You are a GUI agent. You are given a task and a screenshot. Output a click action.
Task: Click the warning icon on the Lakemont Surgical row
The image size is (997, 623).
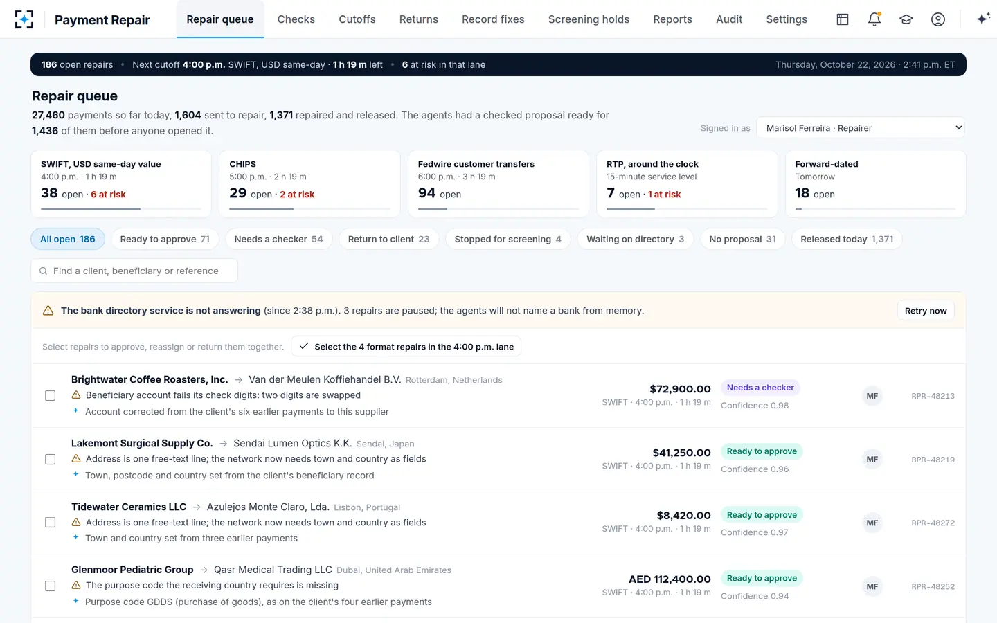pos(76,459)
